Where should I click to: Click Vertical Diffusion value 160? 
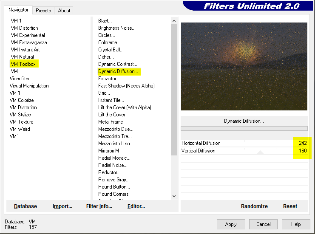click(x=303, y=151)
